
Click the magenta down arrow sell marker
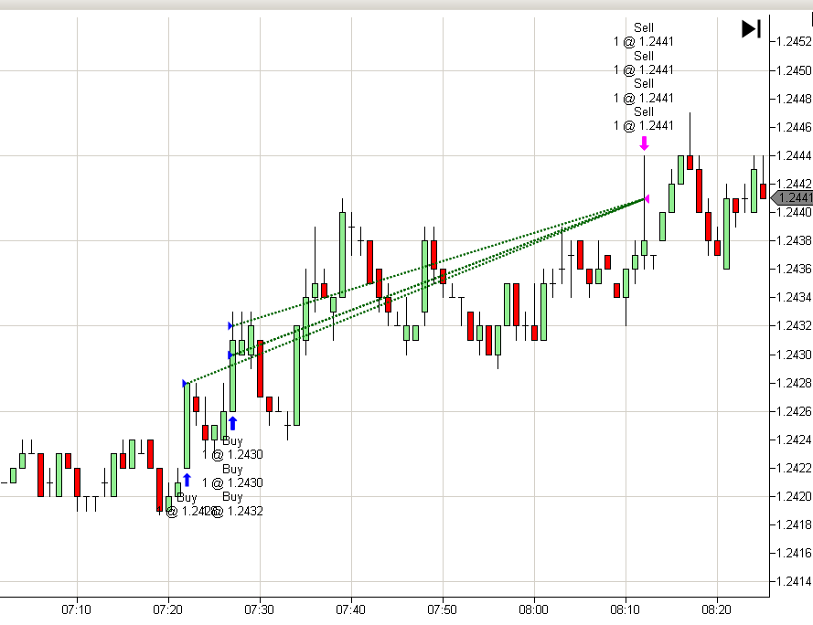[644, 143]
